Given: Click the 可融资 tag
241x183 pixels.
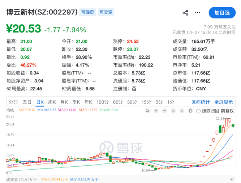Looking at the screenshot, I should click(x=88, y=12).
